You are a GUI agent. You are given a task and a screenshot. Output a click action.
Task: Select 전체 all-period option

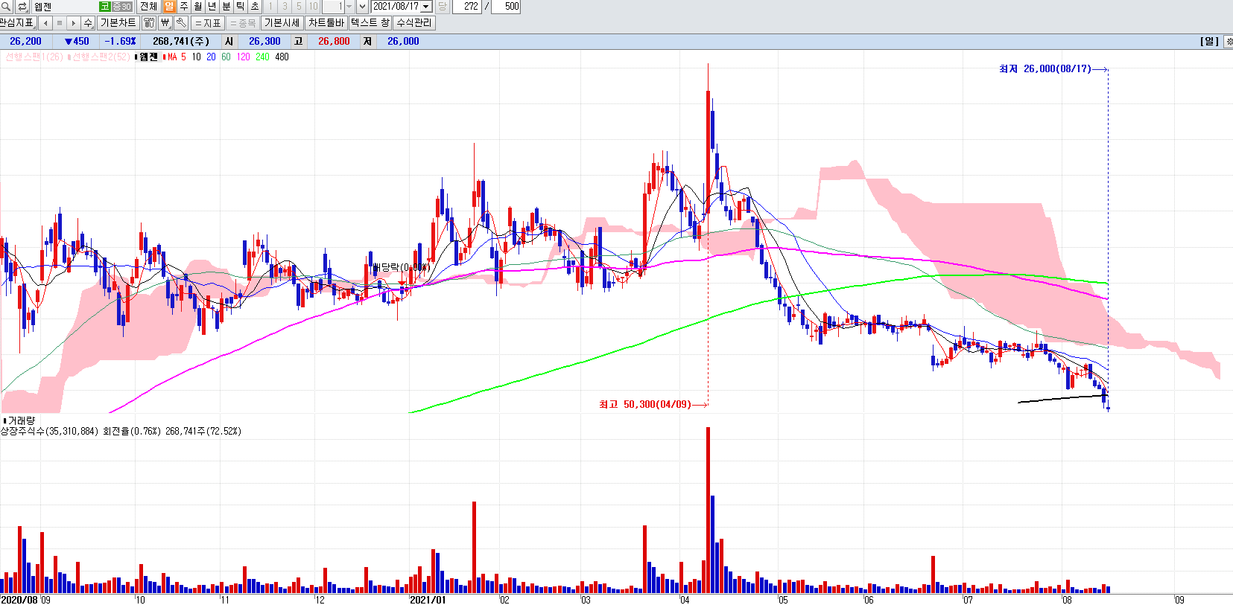[149, 6]
